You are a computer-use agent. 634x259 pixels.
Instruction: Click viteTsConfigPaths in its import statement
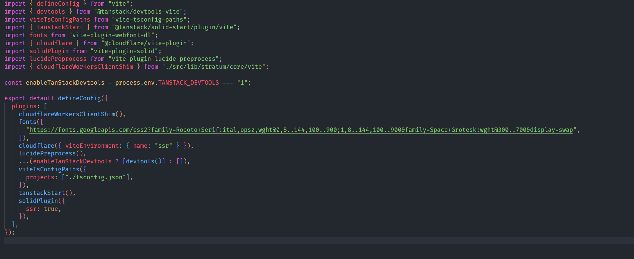coord(60,20)
